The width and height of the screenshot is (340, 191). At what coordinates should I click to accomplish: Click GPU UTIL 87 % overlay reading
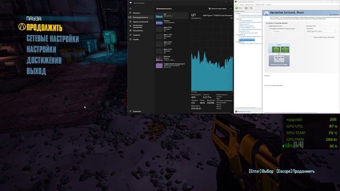point(311,126)
